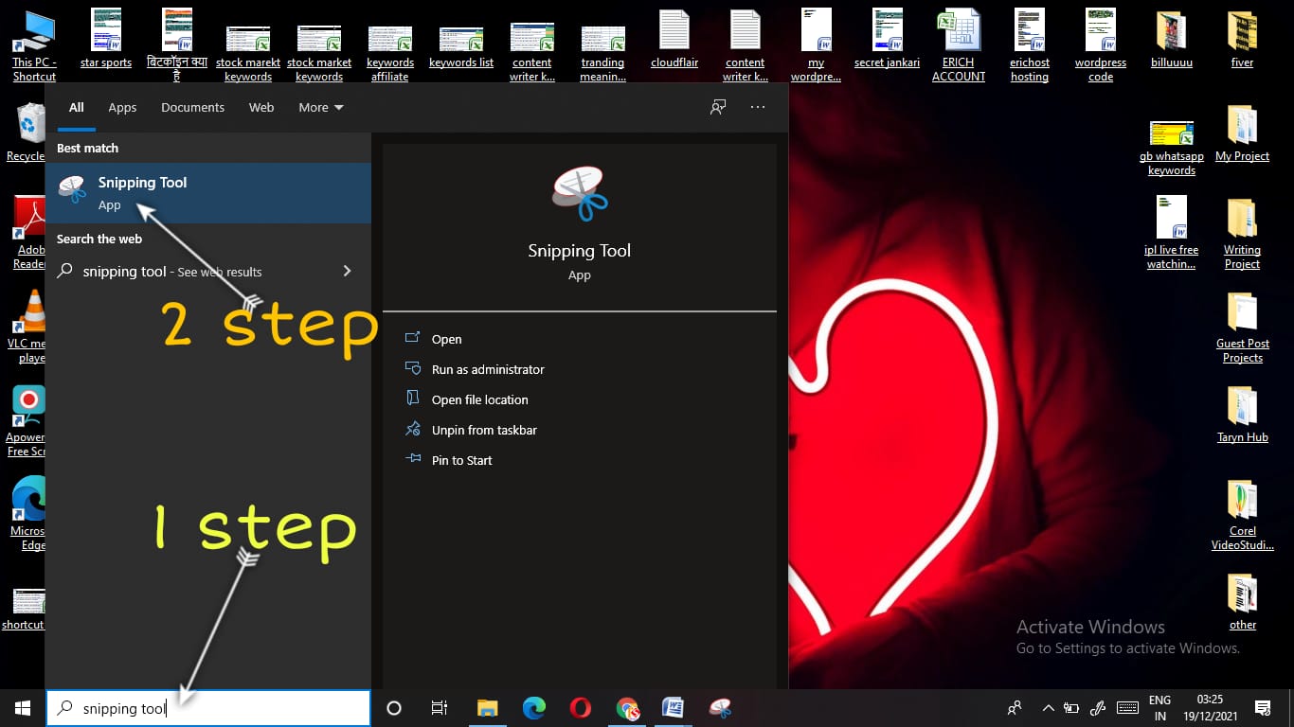Viewport: 1294px width, 727px height.
Task: Open Microsoft Edge from taskbar
Action: point(534,708)
